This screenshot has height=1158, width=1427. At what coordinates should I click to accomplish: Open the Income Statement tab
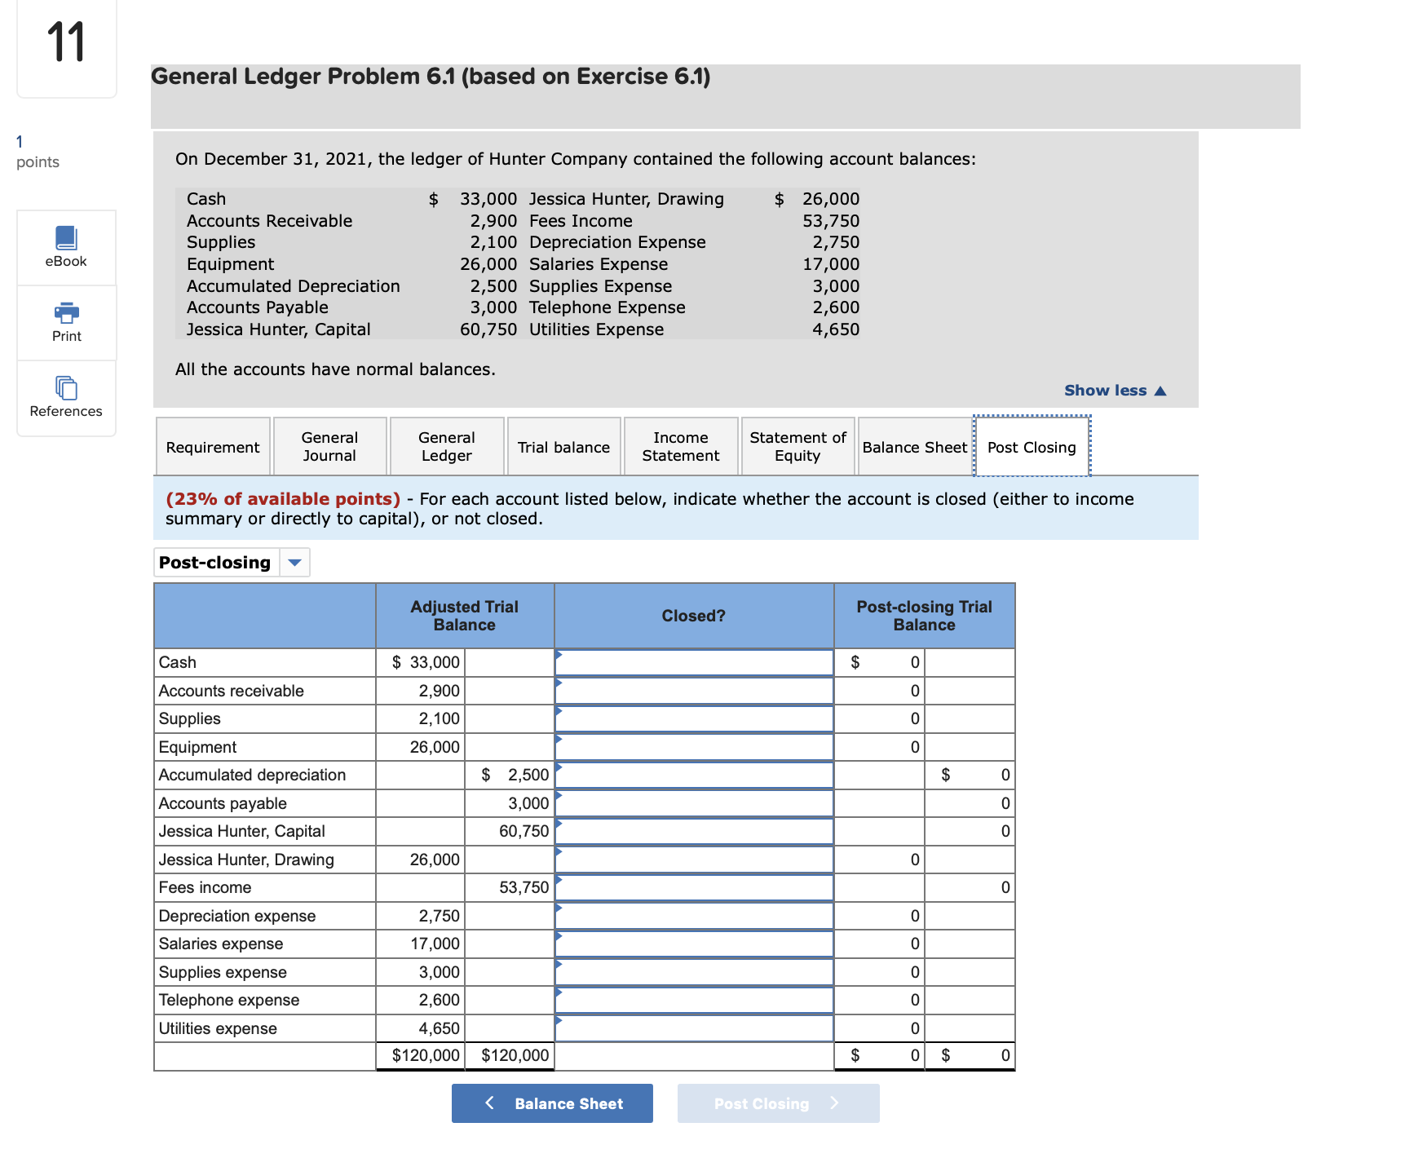click(x=680, y=446)
